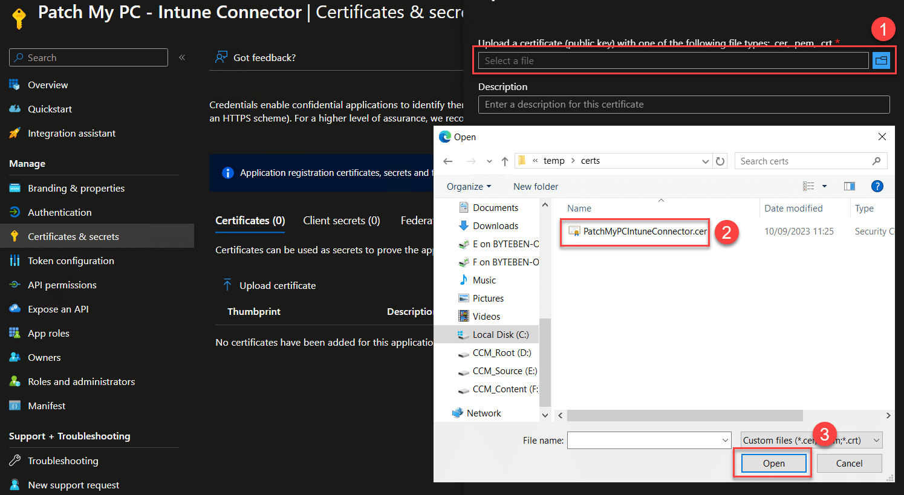904x495 pixels.
Task: Click the horizontal scrollbar in the file list
Action: pos(685,415)
